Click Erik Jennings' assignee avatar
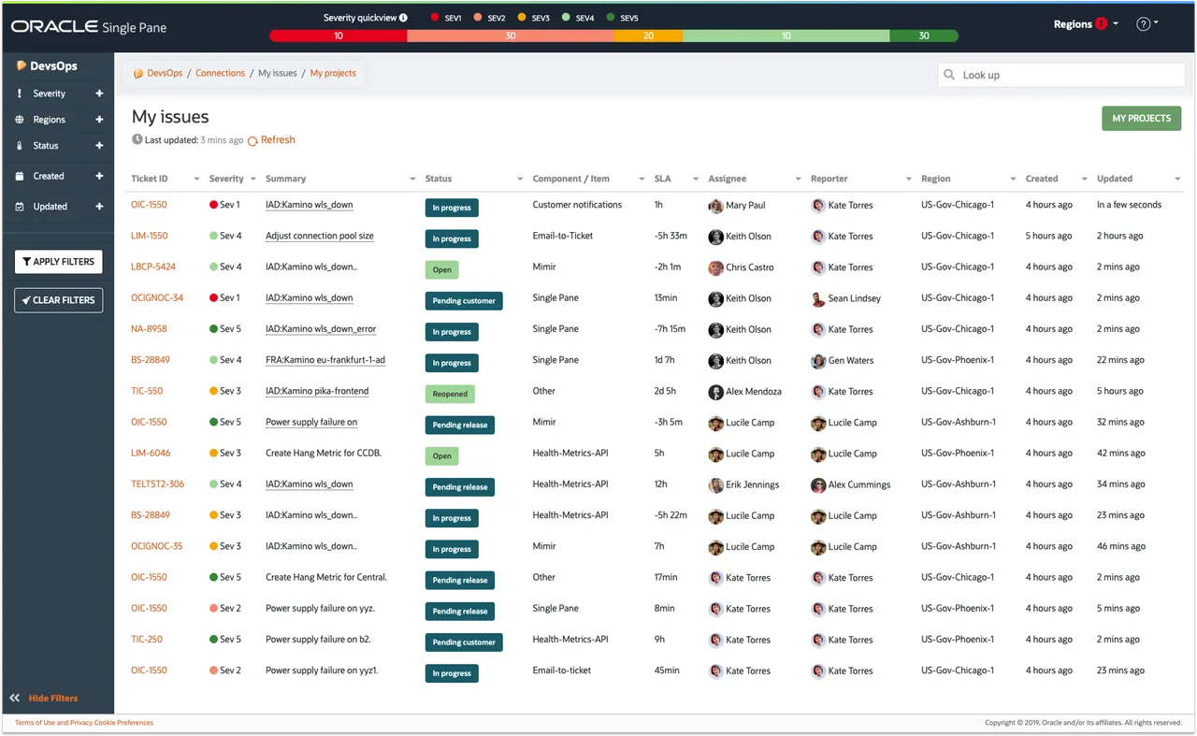The width and height of the screenshot is (1197, 736). [x=715, y=484]
